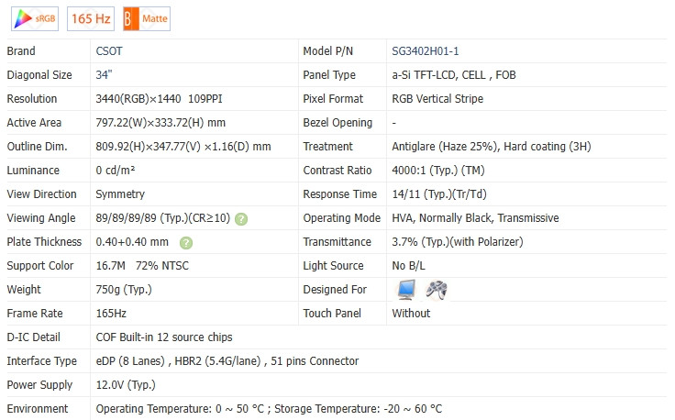Click the 165 Hz refresh rate badge

tap(91, 19)
